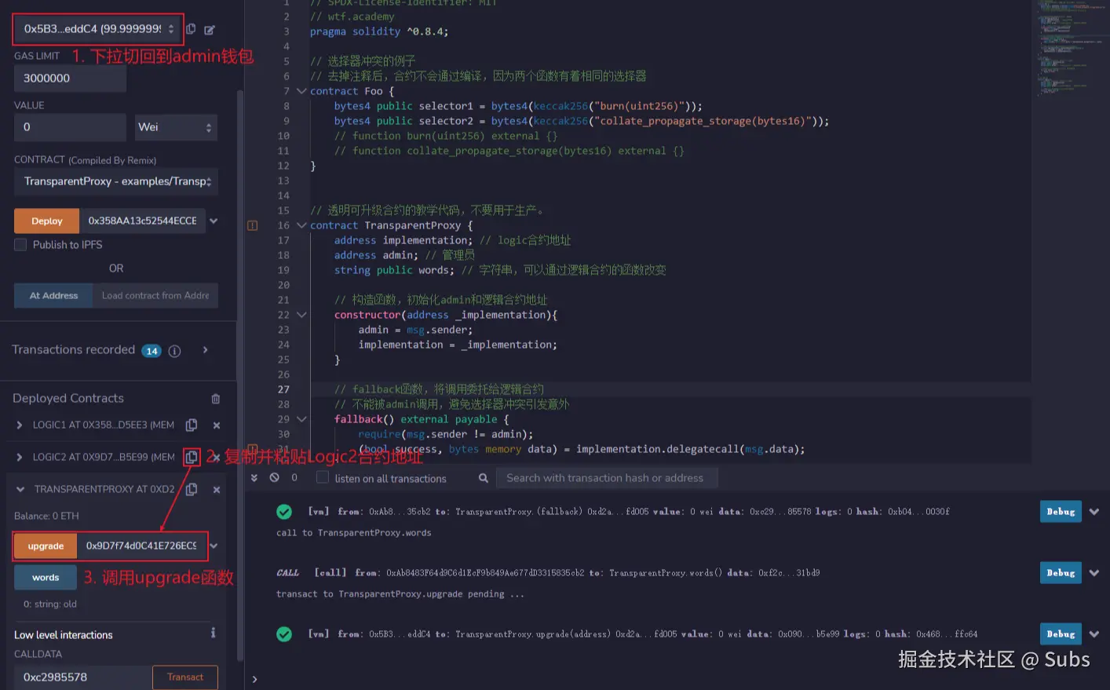
Task: Open the Low level interactions info icon
Action: [213, 633]
